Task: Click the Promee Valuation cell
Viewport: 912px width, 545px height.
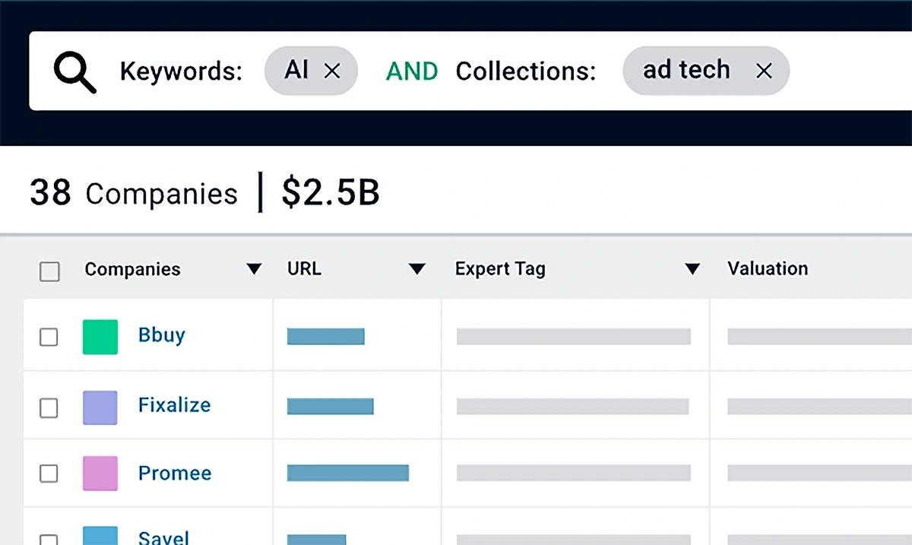Action: coord(811,473)
